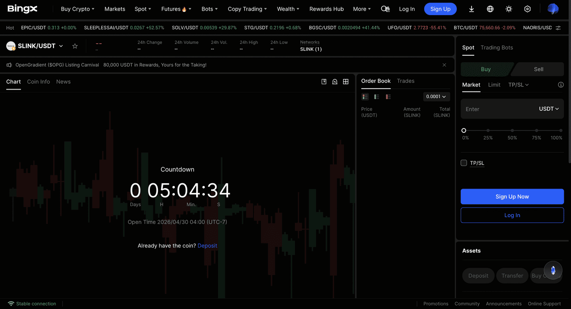Open the Coin Info tab
This screenshot has height=309, width=571.
tap(38, 82)
